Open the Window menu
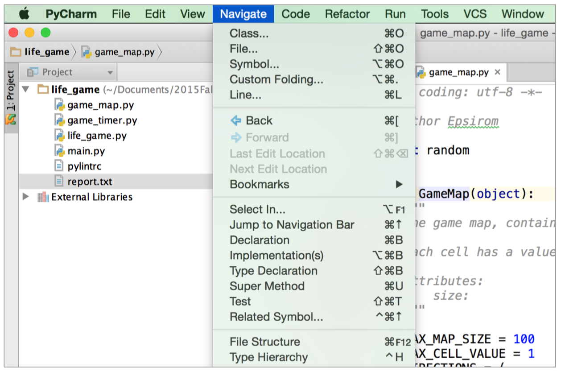Viewport: 561px width, 372px height. click(523, 14)
